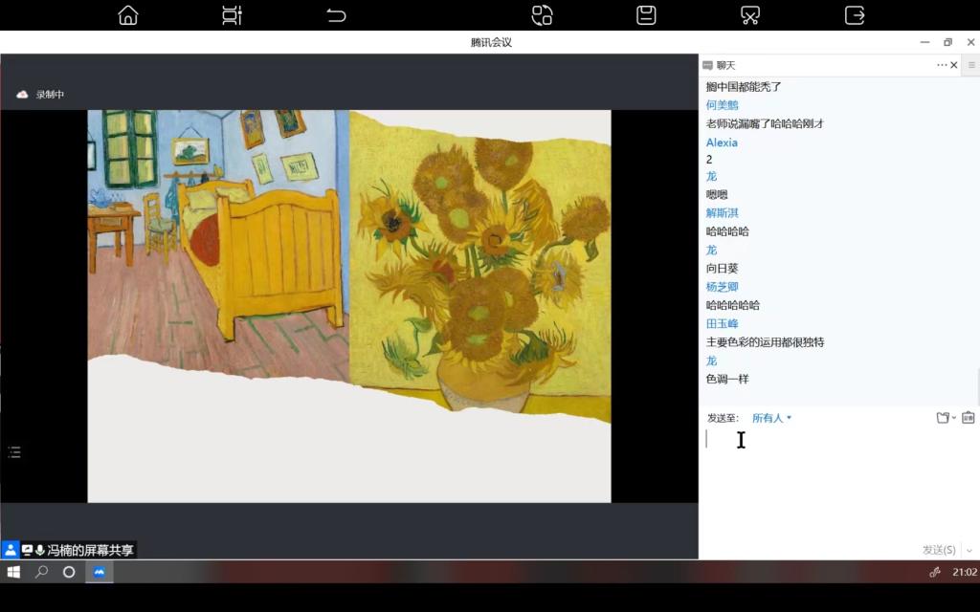Open the chat panel more options menu

[941, 65]
